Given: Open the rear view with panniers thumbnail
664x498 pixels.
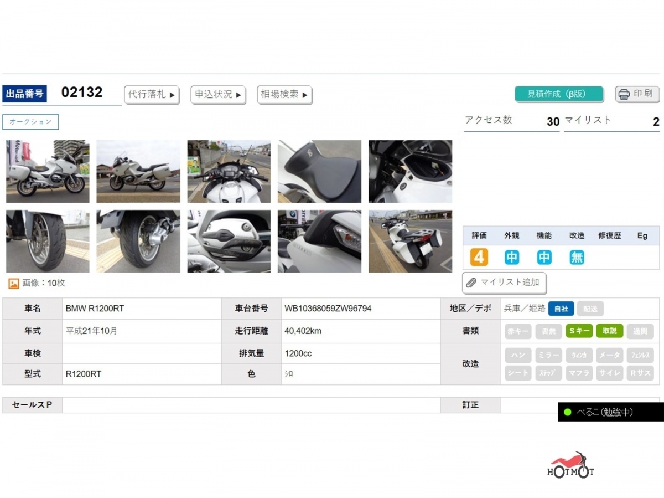Looking at the screenshot, I should [x=411, y=241].
